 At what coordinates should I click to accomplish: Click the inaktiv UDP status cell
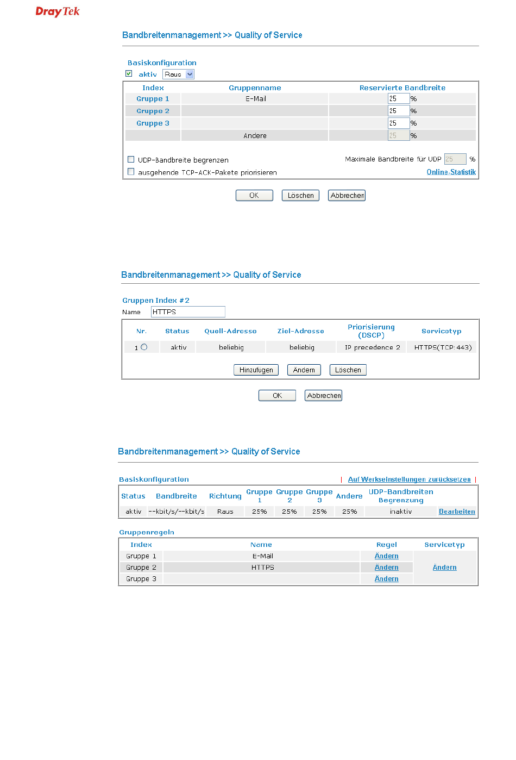(x=401, y=512)
